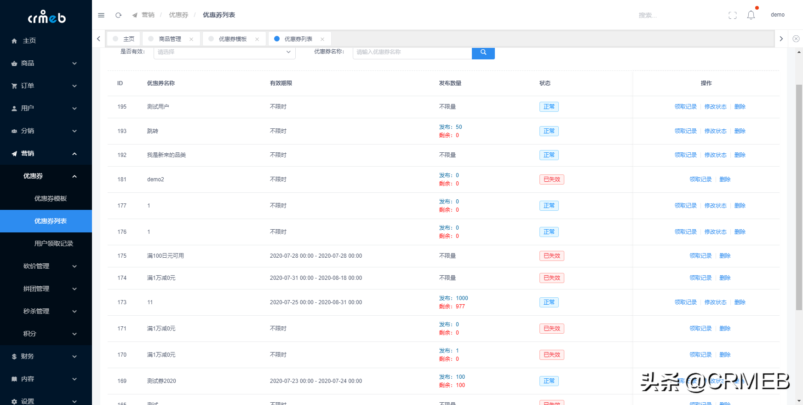This screenshot has width=803, height=405.
Task: Click the scrollbar up arrow
Action: click(799, 52)
